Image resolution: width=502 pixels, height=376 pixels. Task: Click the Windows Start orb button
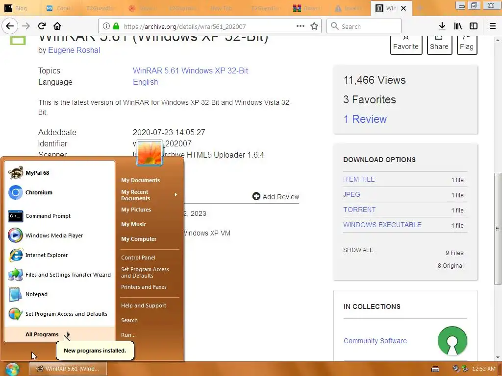coord(12,369)
